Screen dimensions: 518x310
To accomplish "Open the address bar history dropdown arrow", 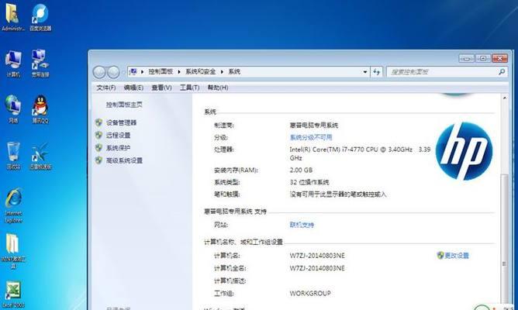I will (x=365, y=71).
